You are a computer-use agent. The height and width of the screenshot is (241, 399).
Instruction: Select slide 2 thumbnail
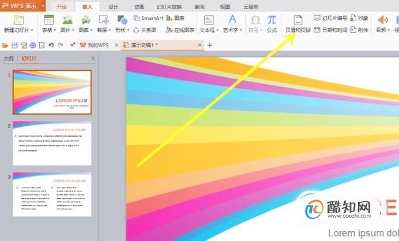(x=52, y=143)
